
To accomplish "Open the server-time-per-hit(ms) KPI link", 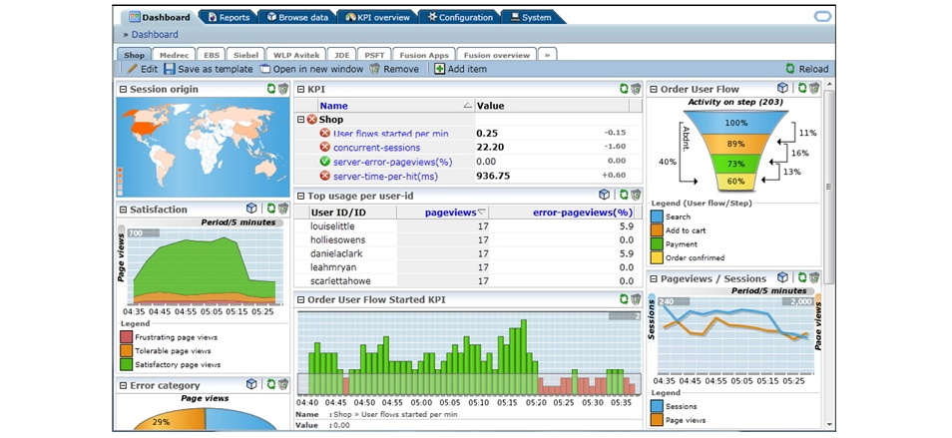I will (385, 176).
